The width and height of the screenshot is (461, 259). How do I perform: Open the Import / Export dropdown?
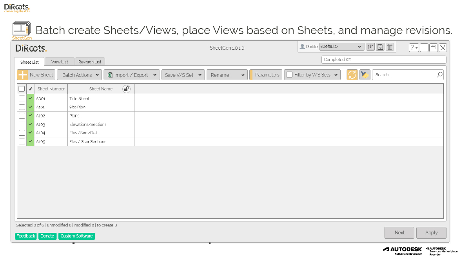coord(131,75)
